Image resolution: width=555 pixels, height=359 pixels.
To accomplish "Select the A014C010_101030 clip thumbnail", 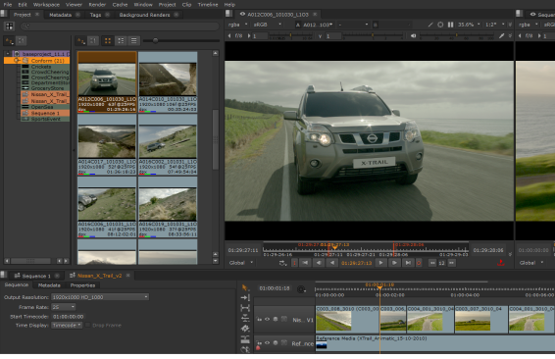I will [x=168, y=81].
